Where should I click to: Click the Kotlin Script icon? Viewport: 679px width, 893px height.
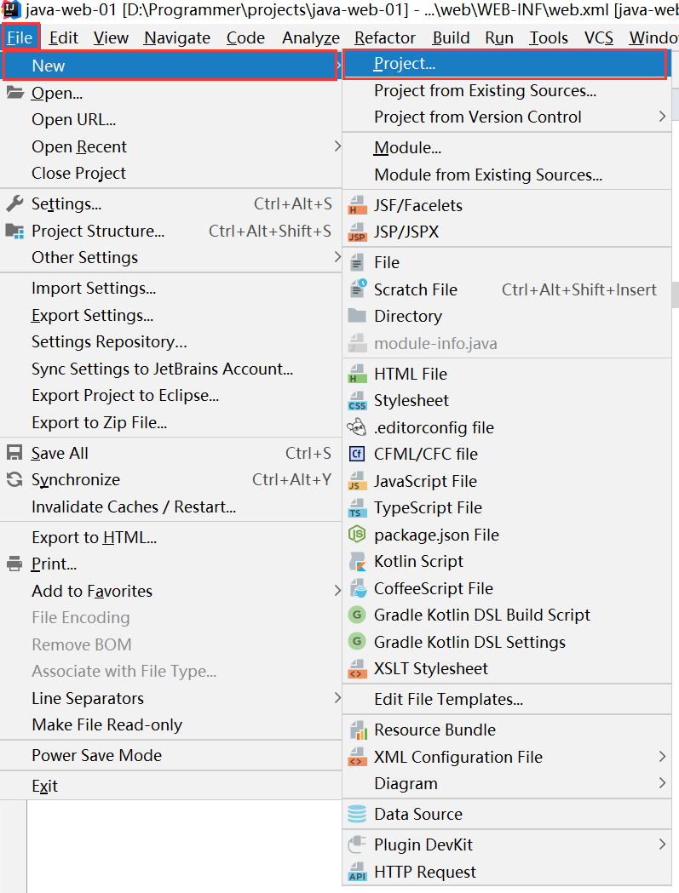pyautogui.click(x=357, y=561)
